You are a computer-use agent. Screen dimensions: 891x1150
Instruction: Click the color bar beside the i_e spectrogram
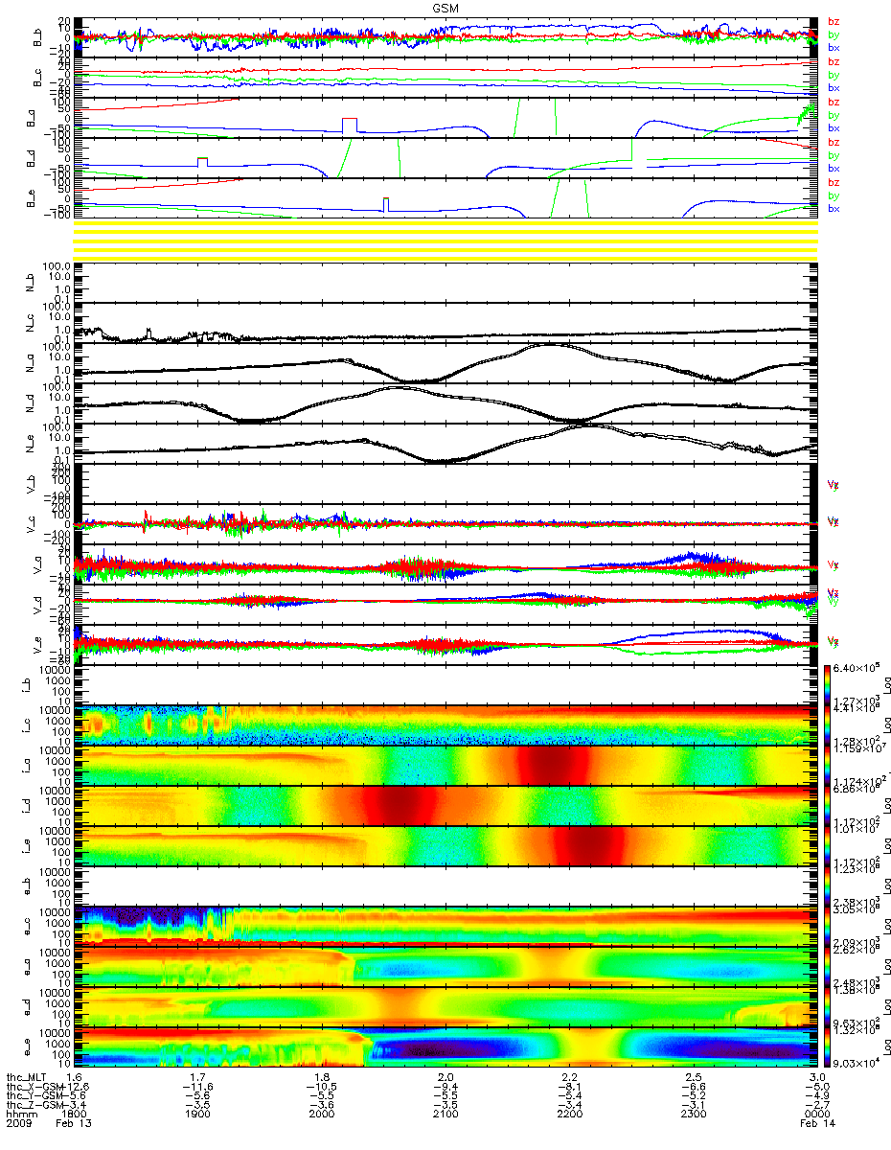(x=828, y=846)
